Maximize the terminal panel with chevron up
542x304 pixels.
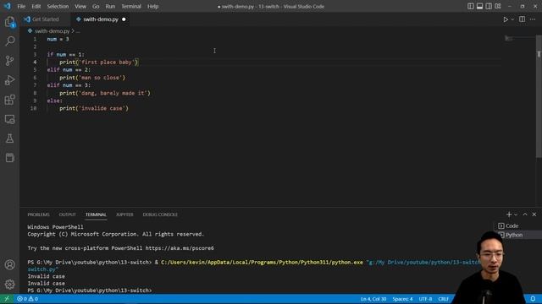click(525, 214)
